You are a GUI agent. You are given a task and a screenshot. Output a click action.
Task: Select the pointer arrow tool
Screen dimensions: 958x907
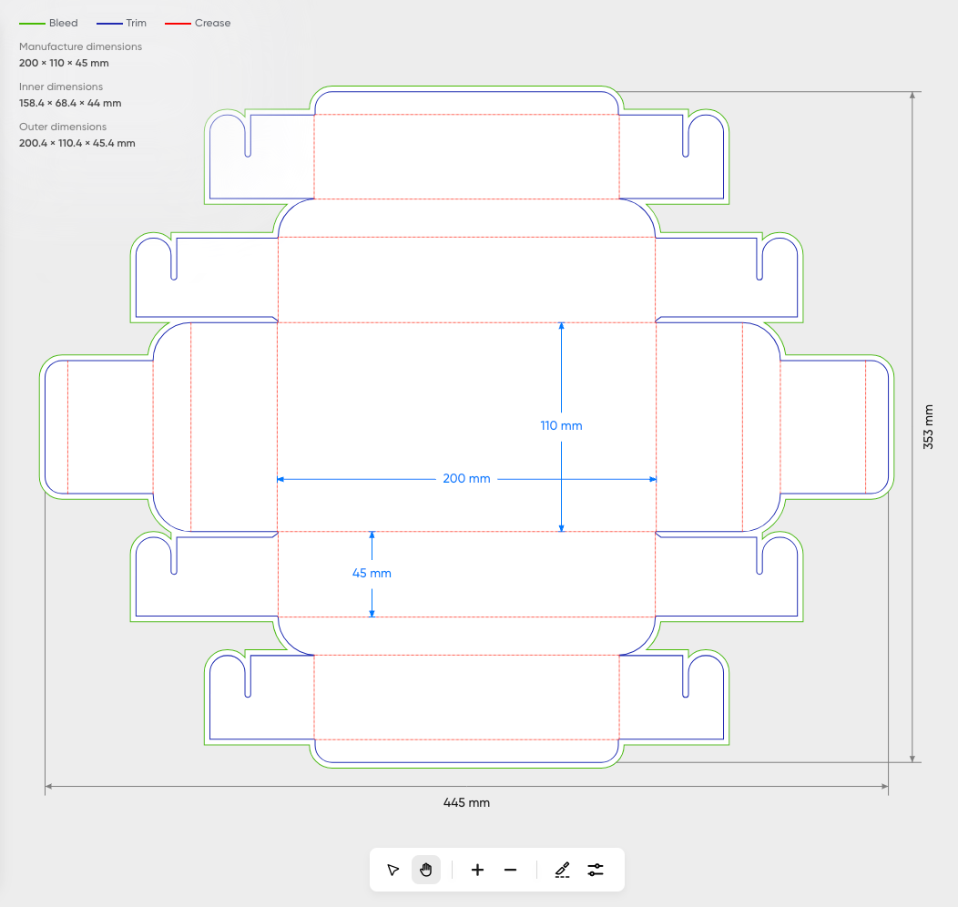coord(393,870)
